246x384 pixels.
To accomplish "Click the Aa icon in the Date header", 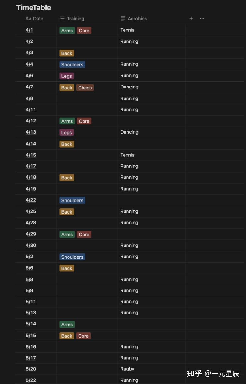I will point(28,19).
